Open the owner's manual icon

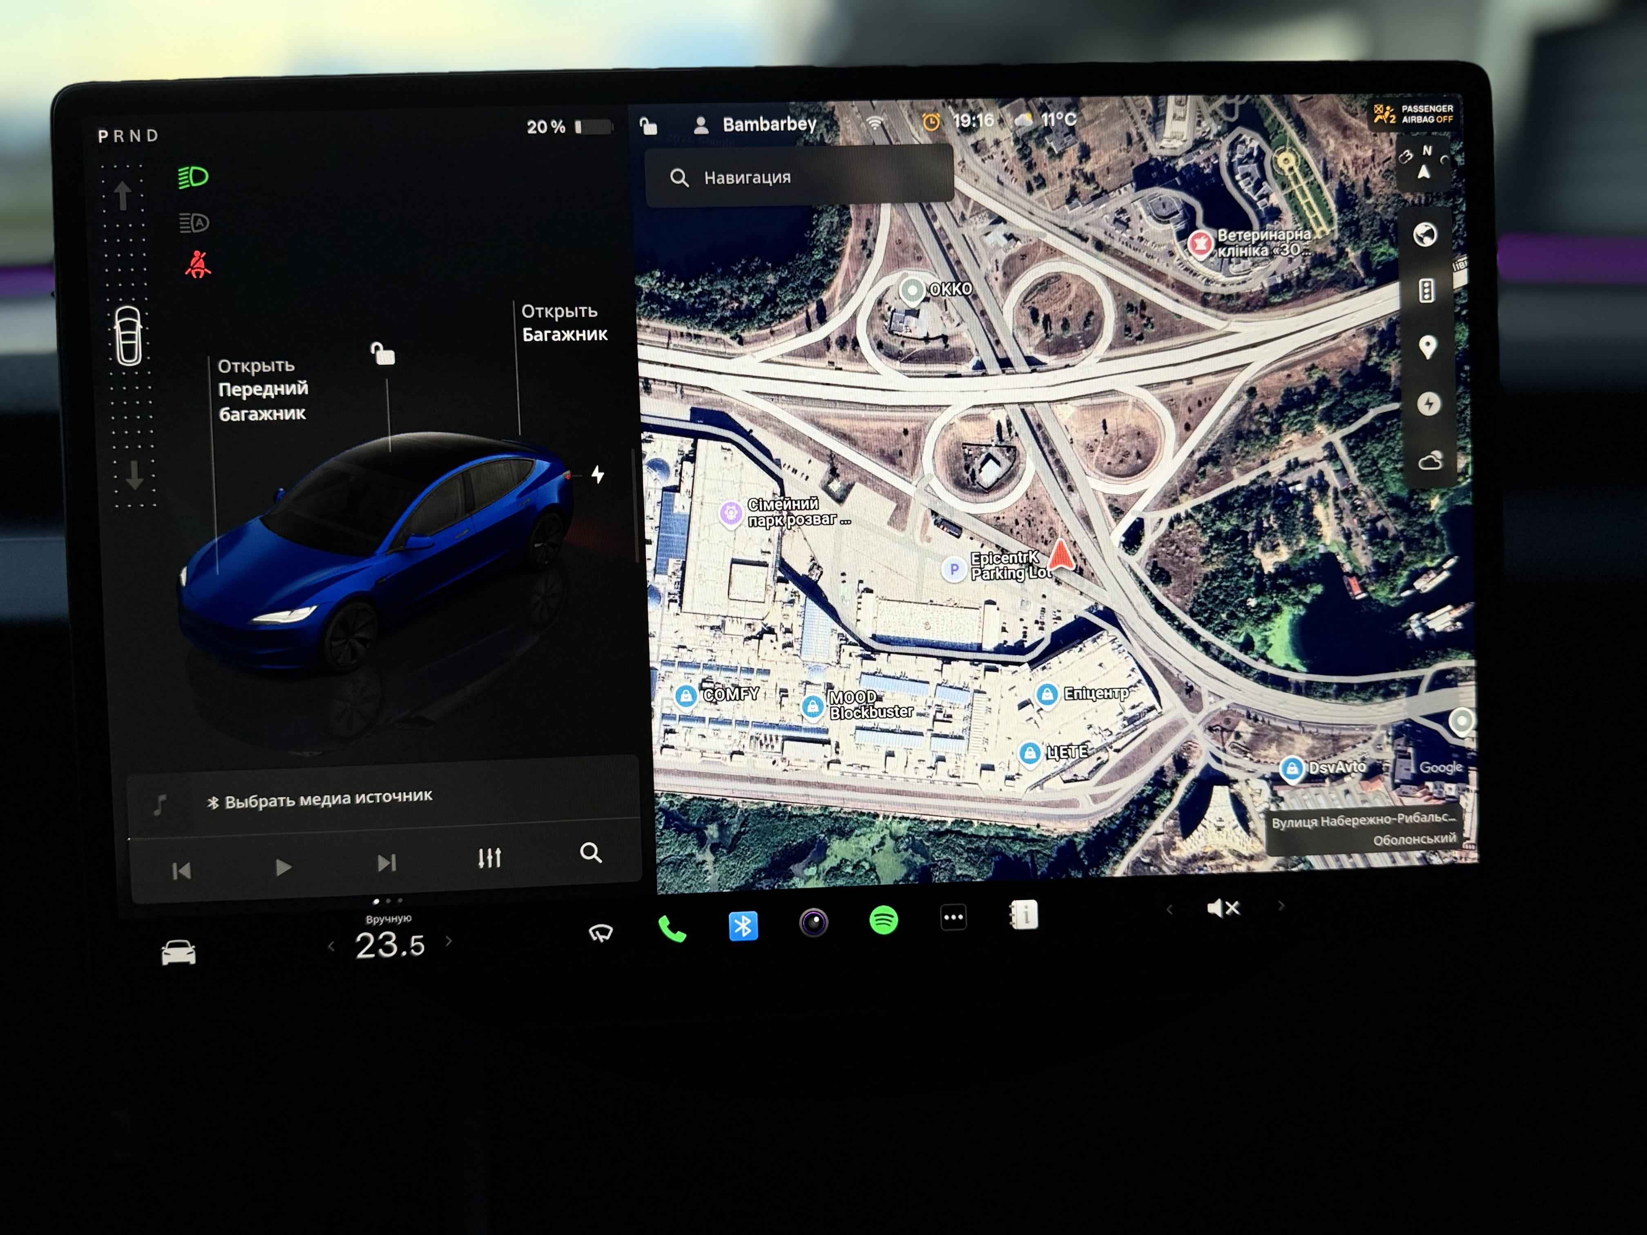(x=1024, y=915)
